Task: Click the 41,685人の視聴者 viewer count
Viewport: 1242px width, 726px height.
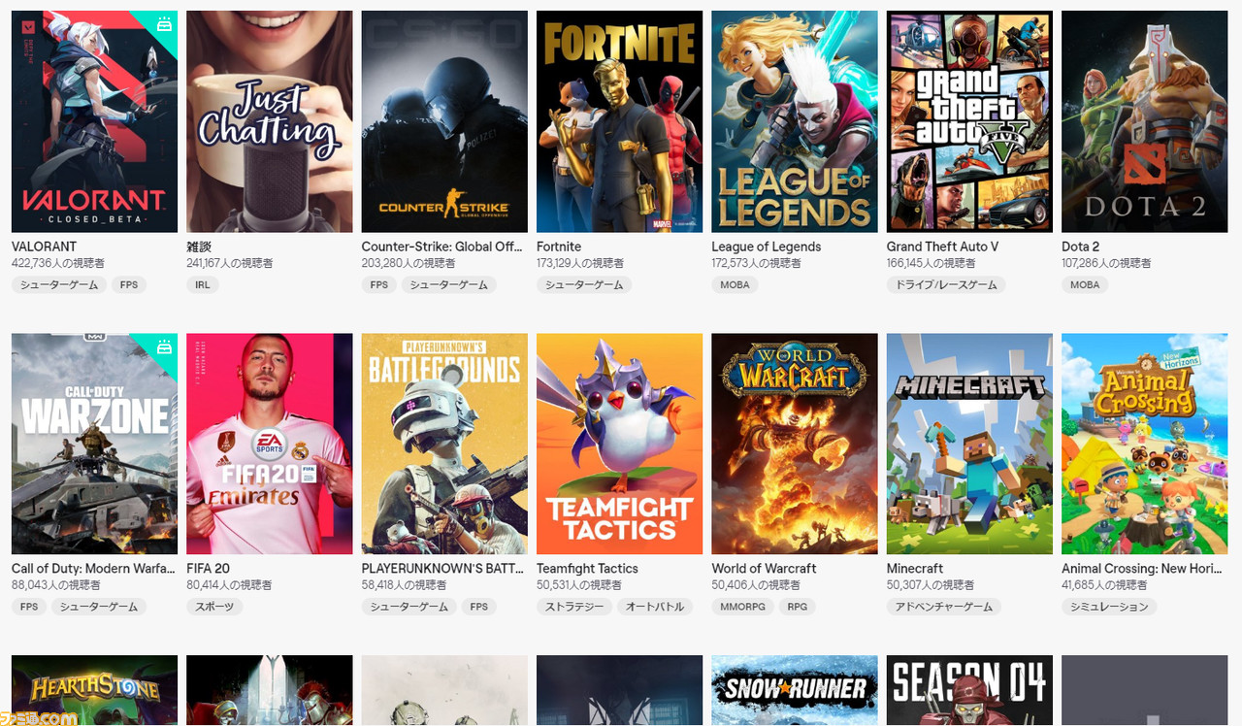Action: click(1104, 585)
